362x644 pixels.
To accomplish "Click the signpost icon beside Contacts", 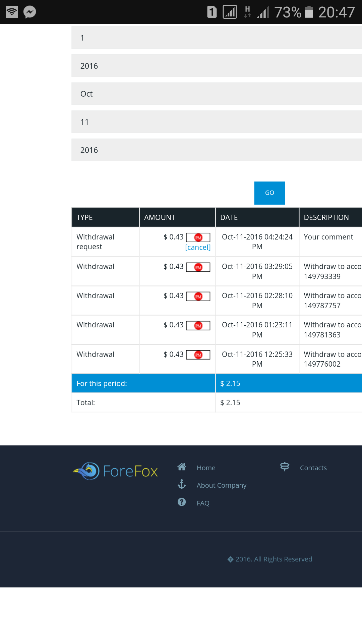I will click(285, 467).
